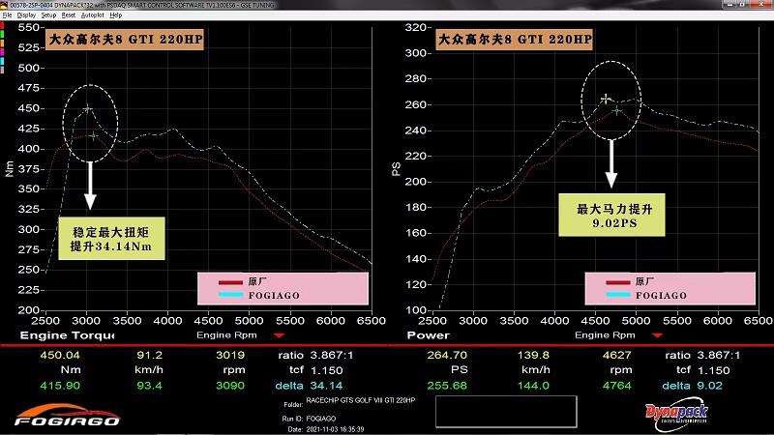
Task: Click the 4627 rpm value
Action: tap(617, 355)
